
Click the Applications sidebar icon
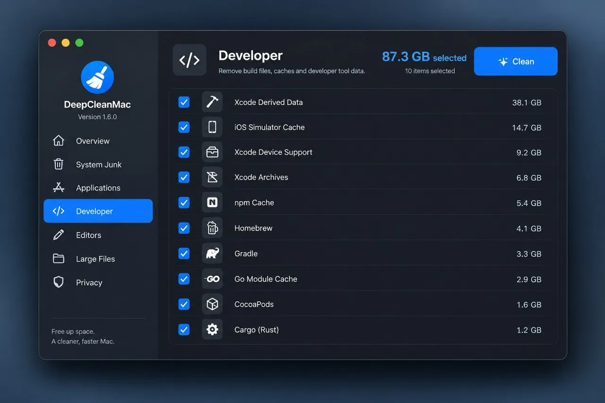pyautogui.click(x=59, y=188)
